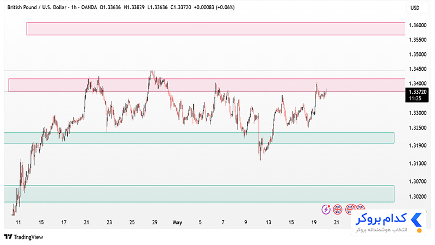Select the lower green support zone near 1.30200
Screen dimensions: 435x245
(x=199, y=194)
